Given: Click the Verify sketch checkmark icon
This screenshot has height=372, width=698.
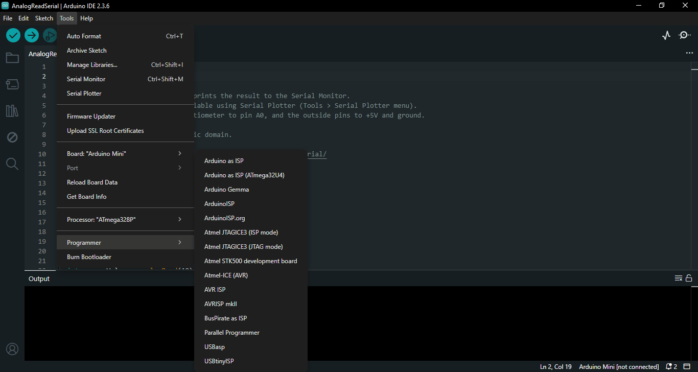Looking at the screenshot, I should coord(13,35).
